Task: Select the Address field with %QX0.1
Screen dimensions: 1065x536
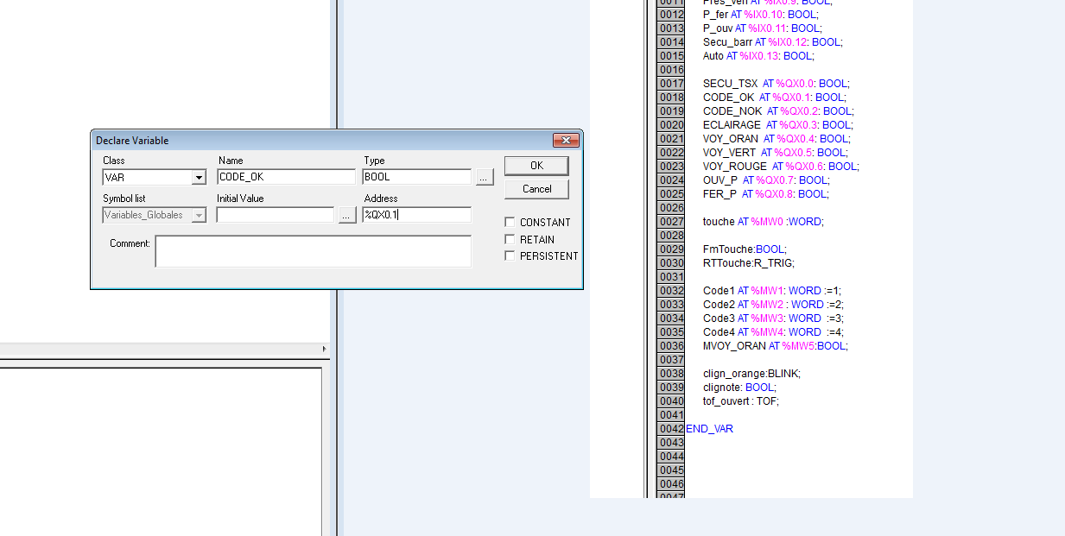Action: [x=417, y=215]
